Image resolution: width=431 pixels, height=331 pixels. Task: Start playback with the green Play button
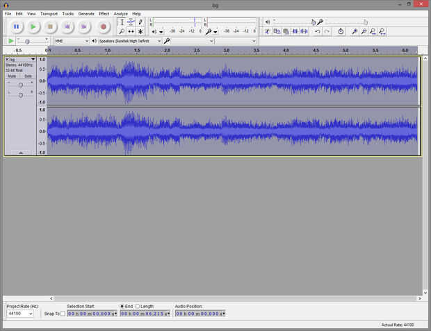coord(33,26)
